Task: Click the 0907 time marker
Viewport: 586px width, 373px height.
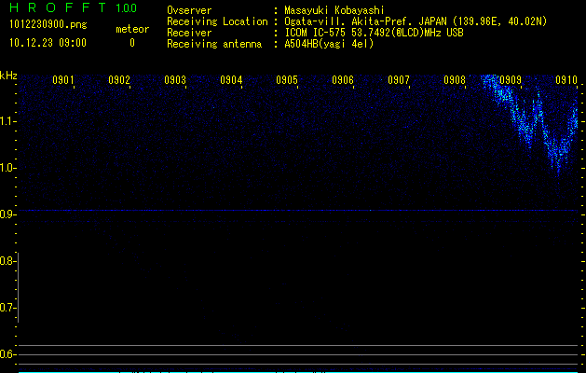Action: [x=399, y=80]
